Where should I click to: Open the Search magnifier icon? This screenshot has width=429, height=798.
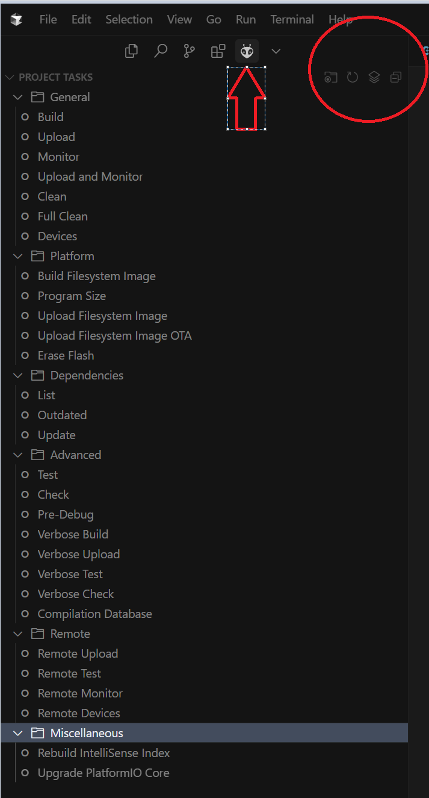tap(161, 52)
